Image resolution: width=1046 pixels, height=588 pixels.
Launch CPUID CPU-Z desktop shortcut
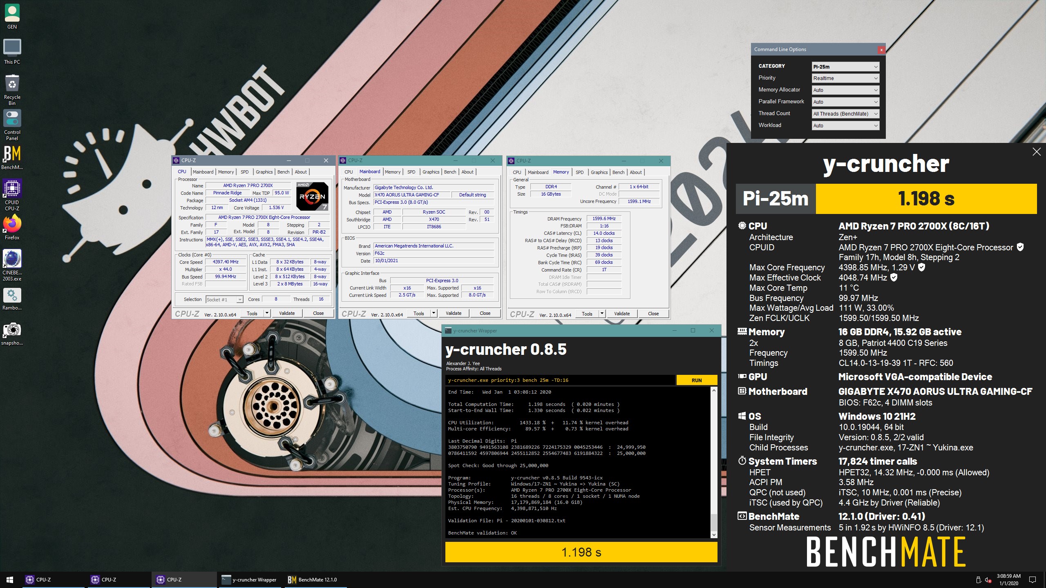coord(12,195)
